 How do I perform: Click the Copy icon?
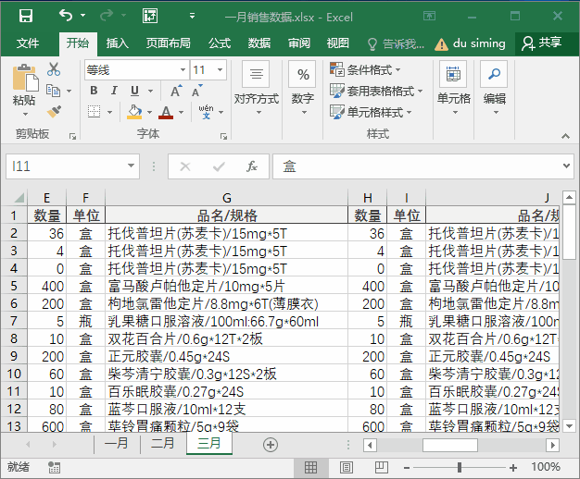pyautogui.click(x=53, y=91)
